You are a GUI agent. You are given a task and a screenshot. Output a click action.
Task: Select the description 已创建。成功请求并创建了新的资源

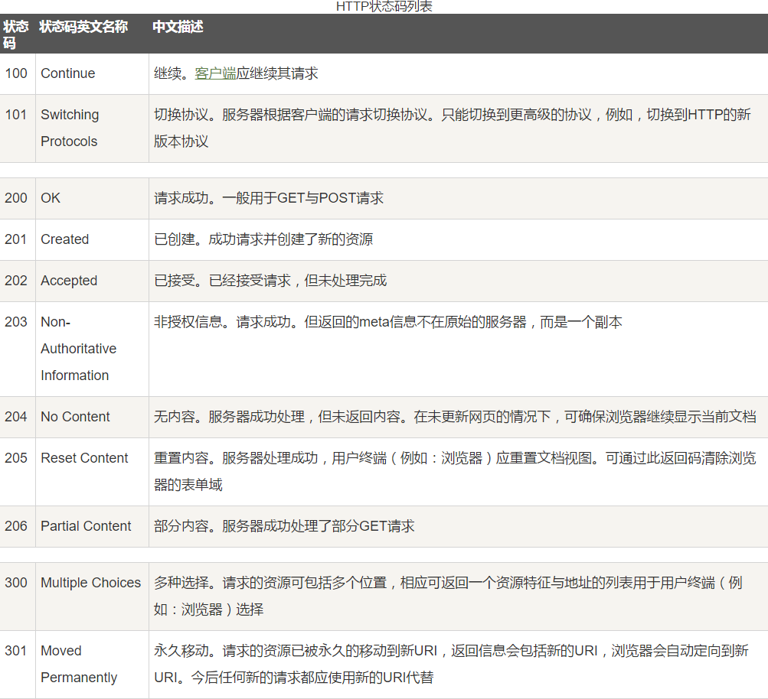pyautogui.click(x=263, y=239)
